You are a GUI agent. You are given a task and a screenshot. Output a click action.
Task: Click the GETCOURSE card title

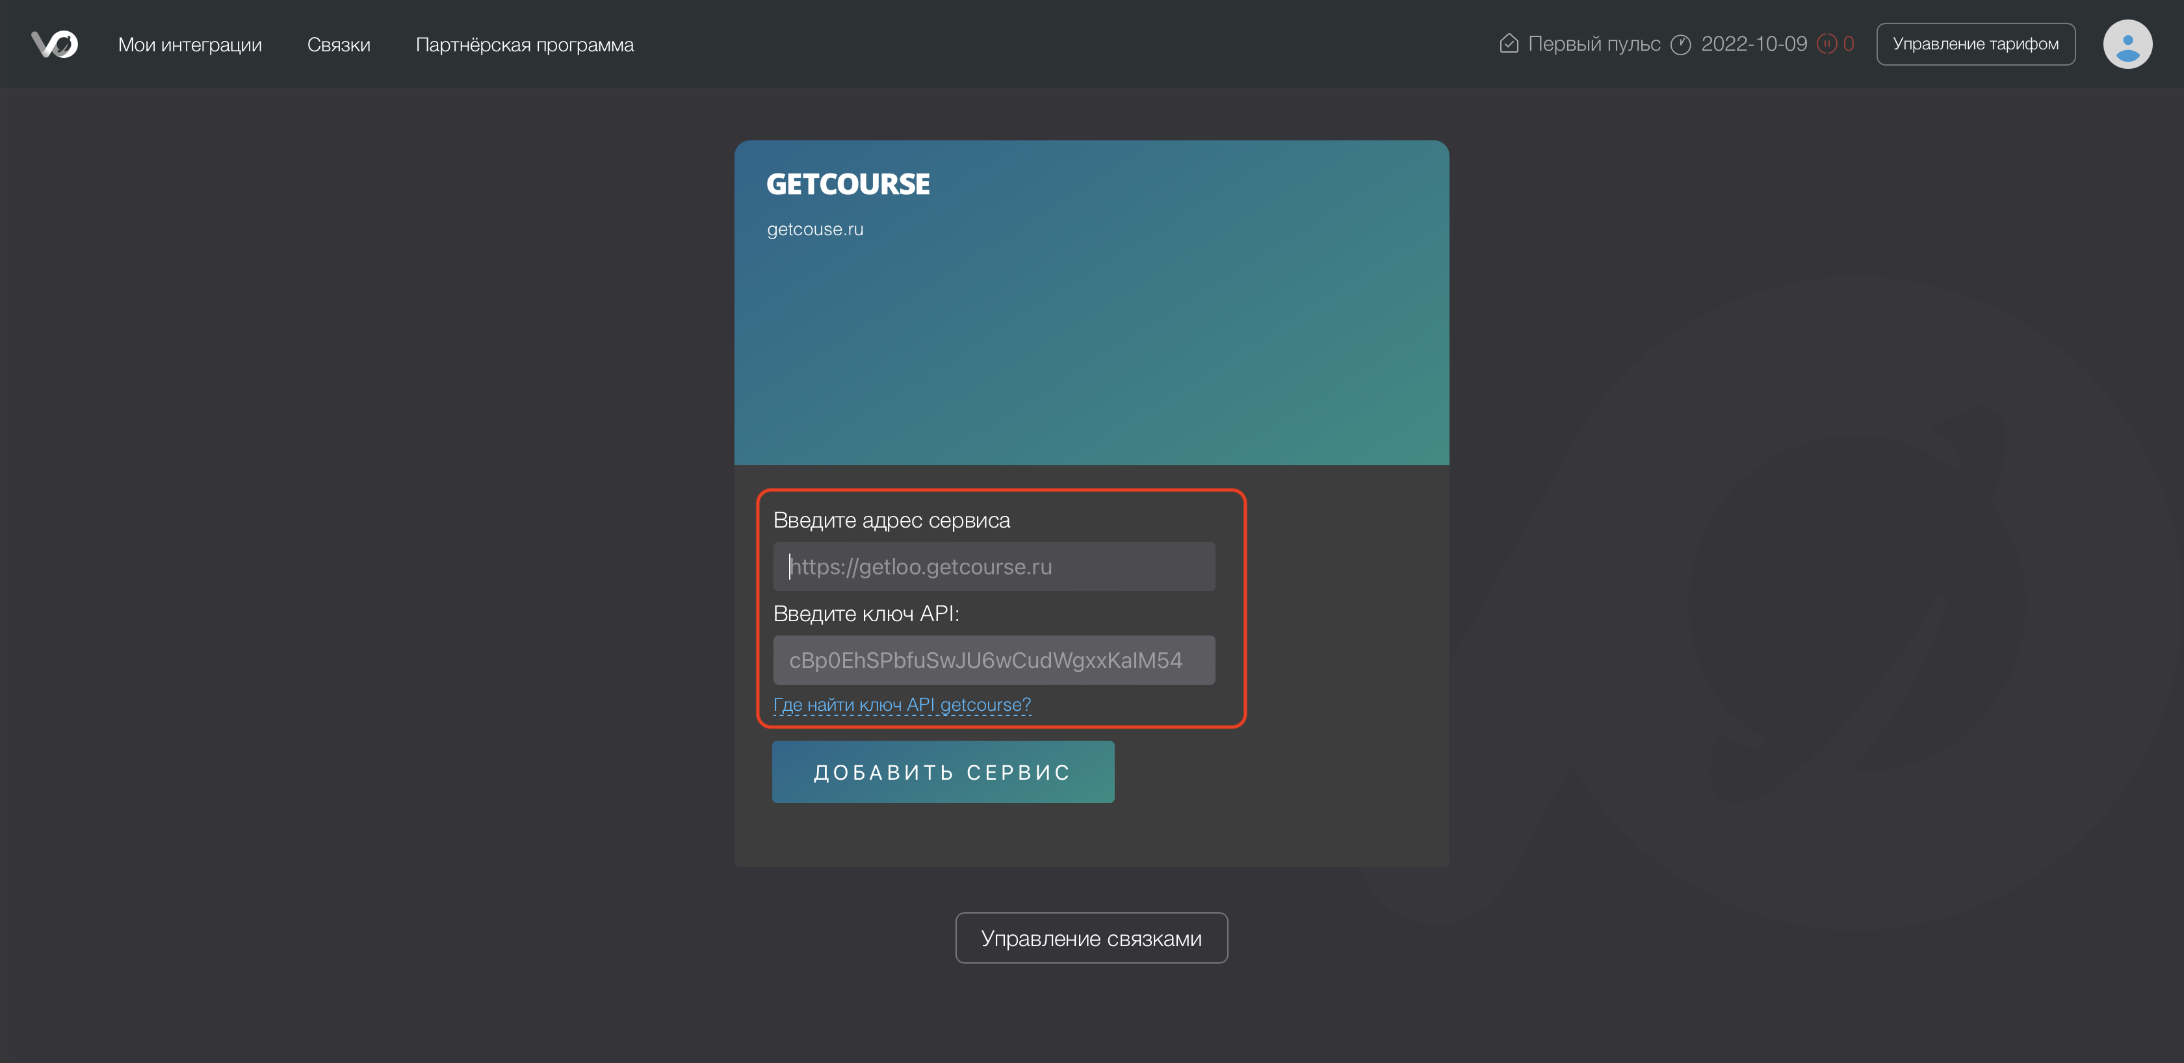[848, 184]
